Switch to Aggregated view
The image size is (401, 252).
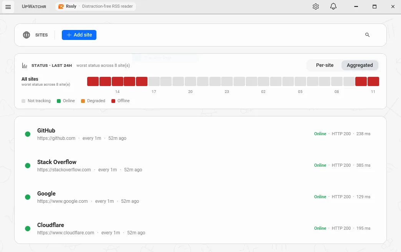coord(360,65)
